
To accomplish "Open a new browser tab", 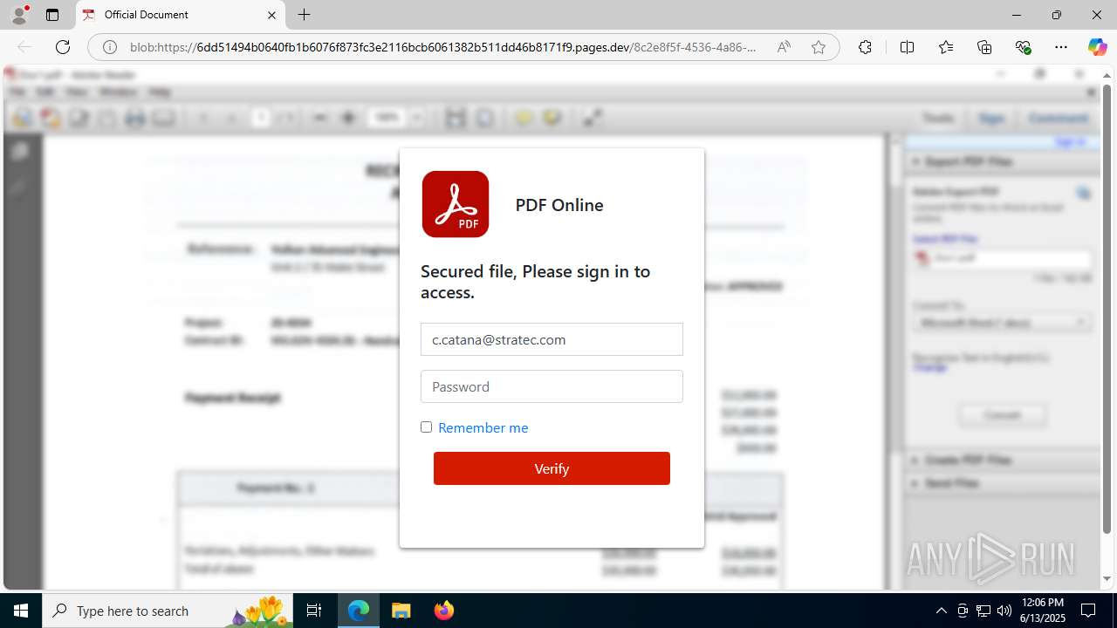I will point(304,15).
